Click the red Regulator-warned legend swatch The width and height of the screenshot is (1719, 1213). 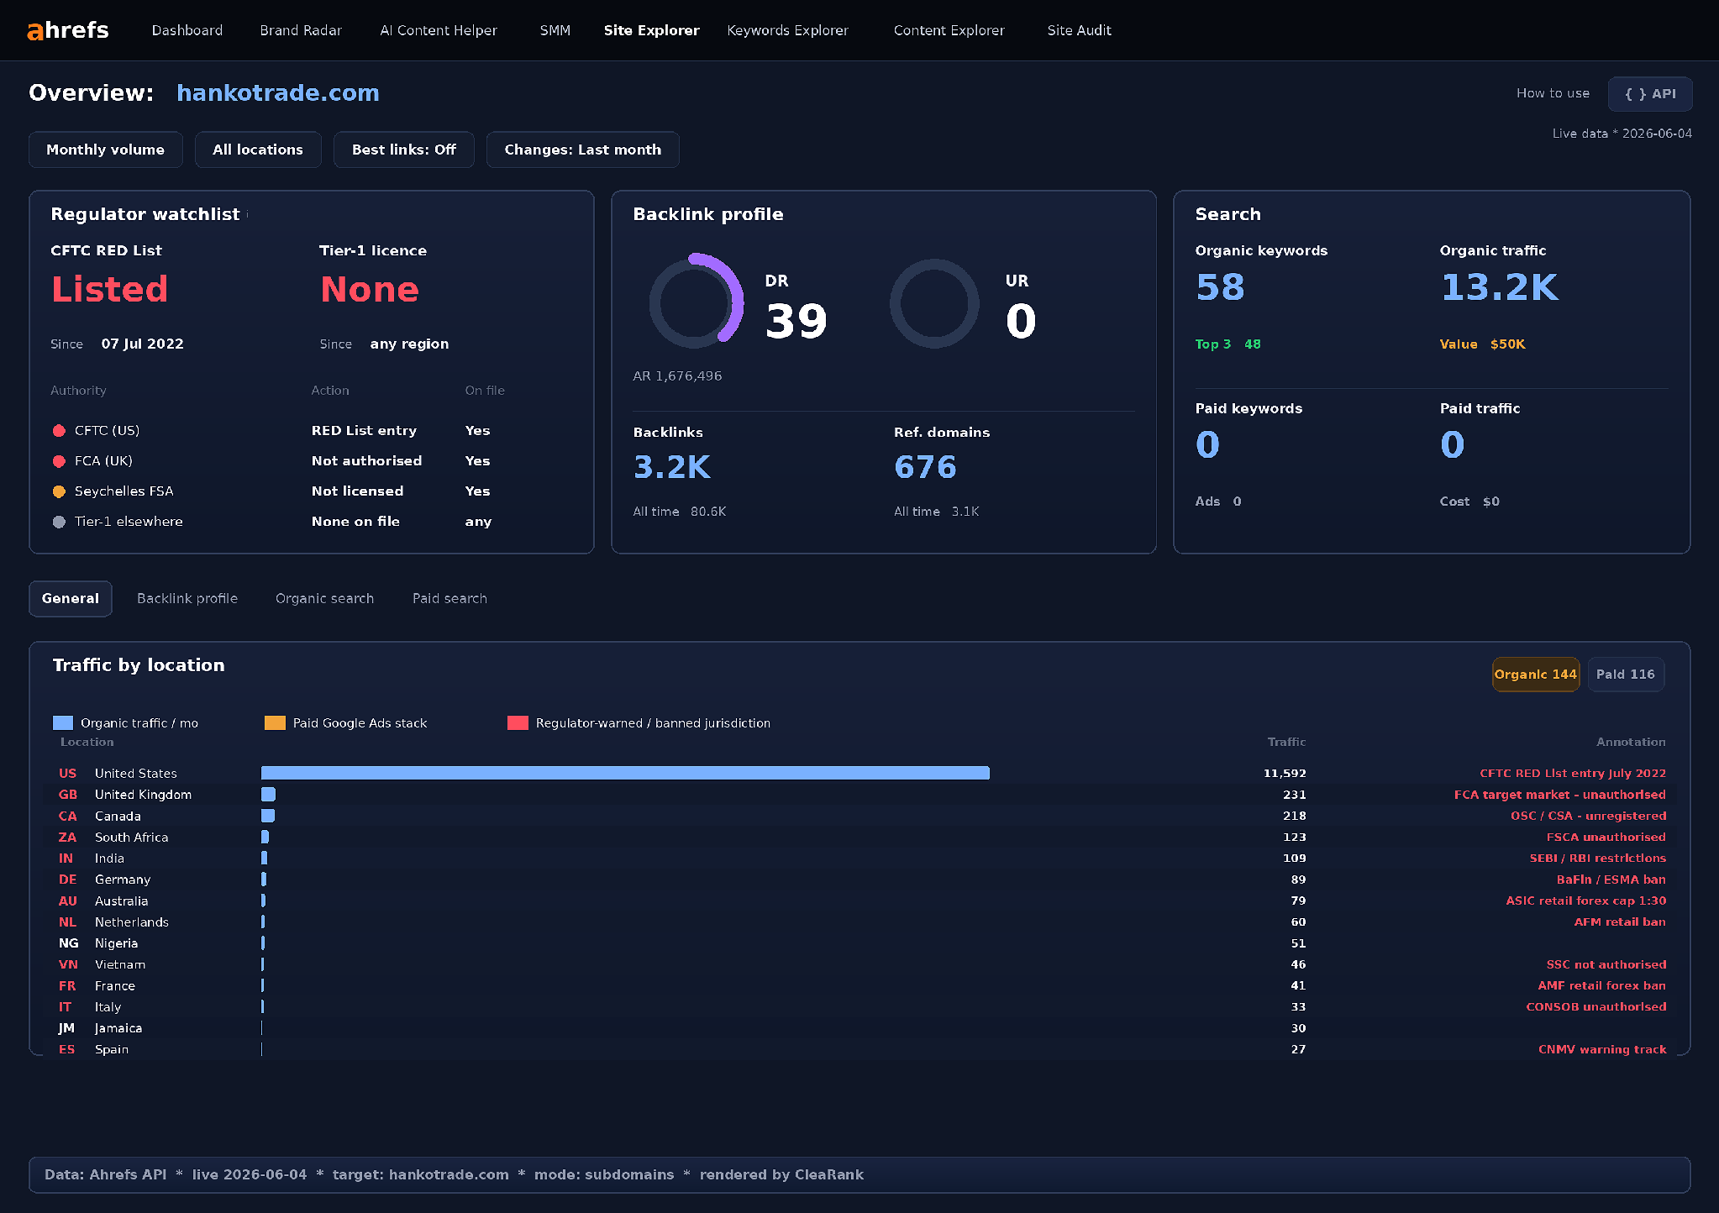(518, 723)
